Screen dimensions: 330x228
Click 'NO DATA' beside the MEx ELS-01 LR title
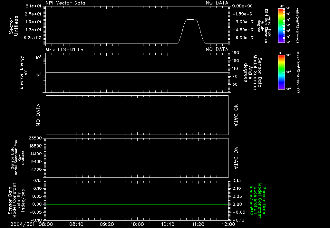217,49
